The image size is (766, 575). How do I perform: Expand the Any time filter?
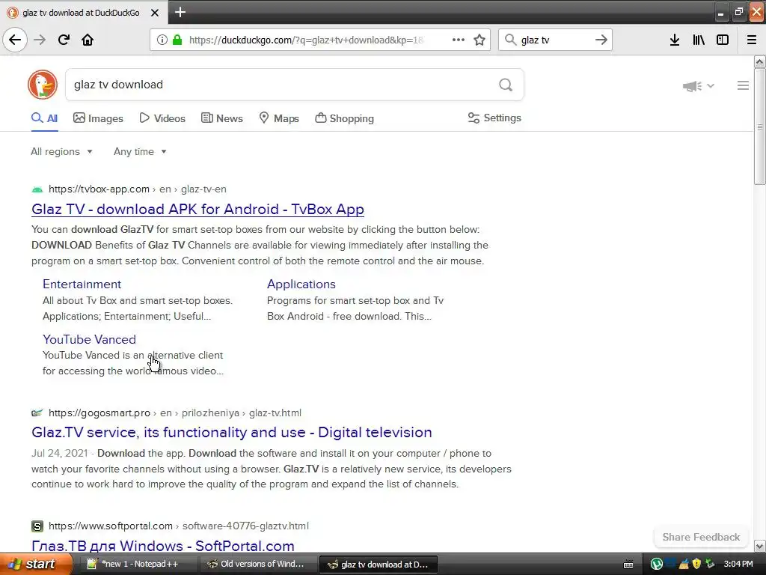click(140, 151)
